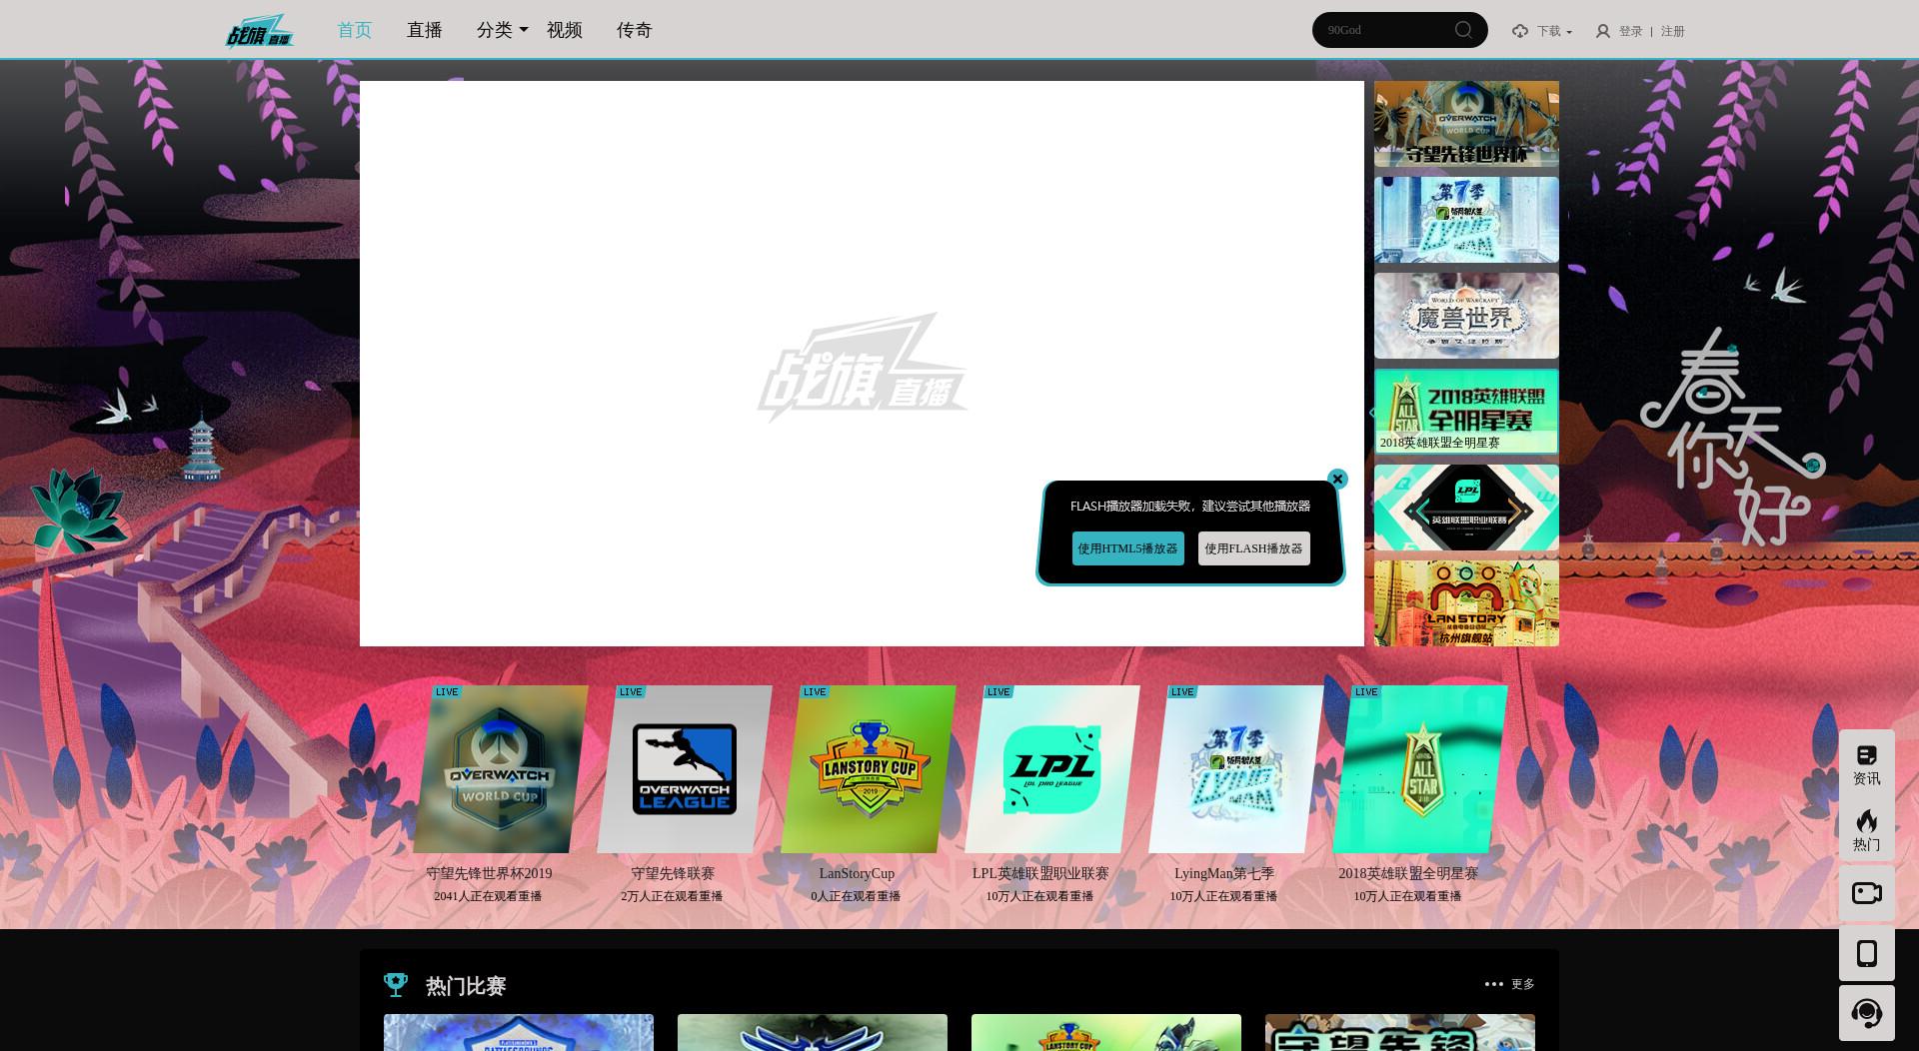The height and width of the screenshot is (1051, 1919).
Task: Open the 守望先锋 match thumbnail
Action: [1400, 1032]
